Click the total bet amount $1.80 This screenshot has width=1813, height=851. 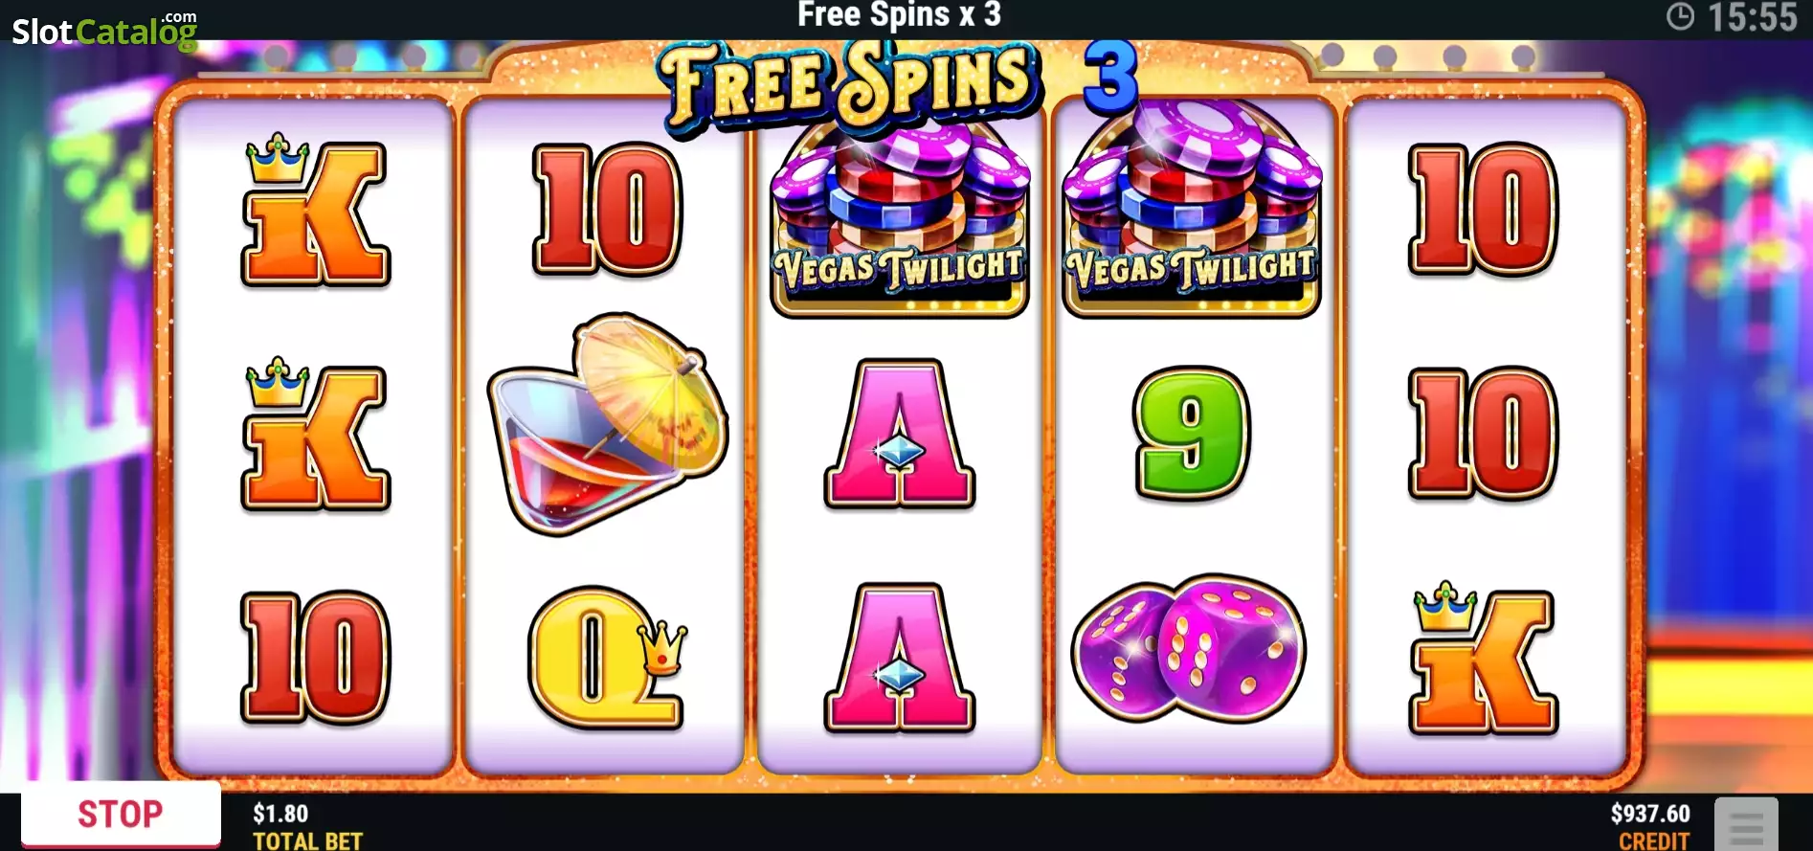[280, 814]
